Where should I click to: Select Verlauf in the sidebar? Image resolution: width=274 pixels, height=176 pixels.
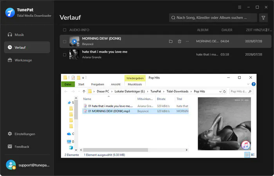27,47
